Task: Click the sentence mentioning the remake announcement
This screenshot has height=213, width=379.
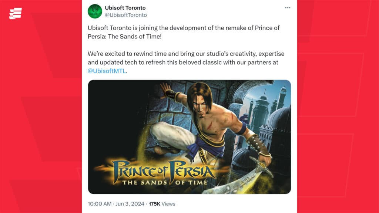Action: [x=184, y=31]
